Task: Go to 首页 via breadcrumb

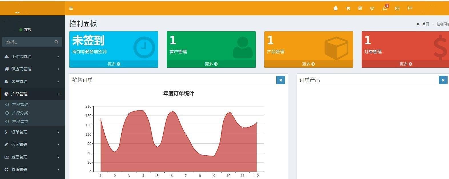Action: pos(426,24)
